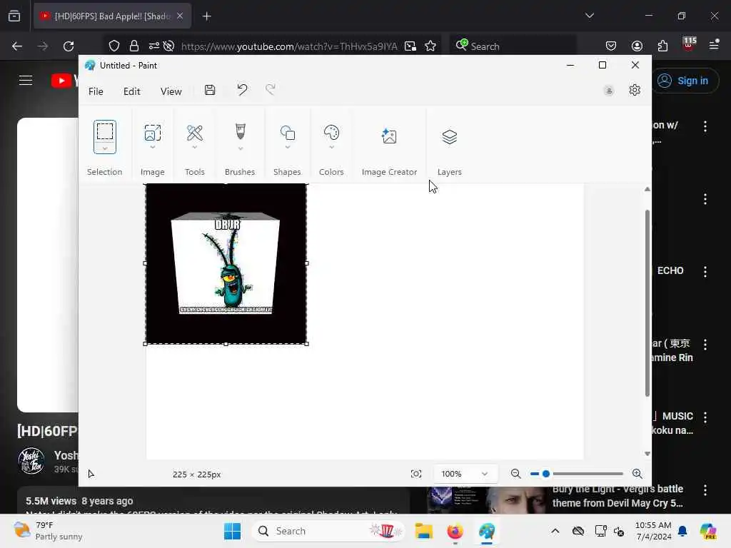
Task: Open the File menu in Paint
Action: click(96, 91)
